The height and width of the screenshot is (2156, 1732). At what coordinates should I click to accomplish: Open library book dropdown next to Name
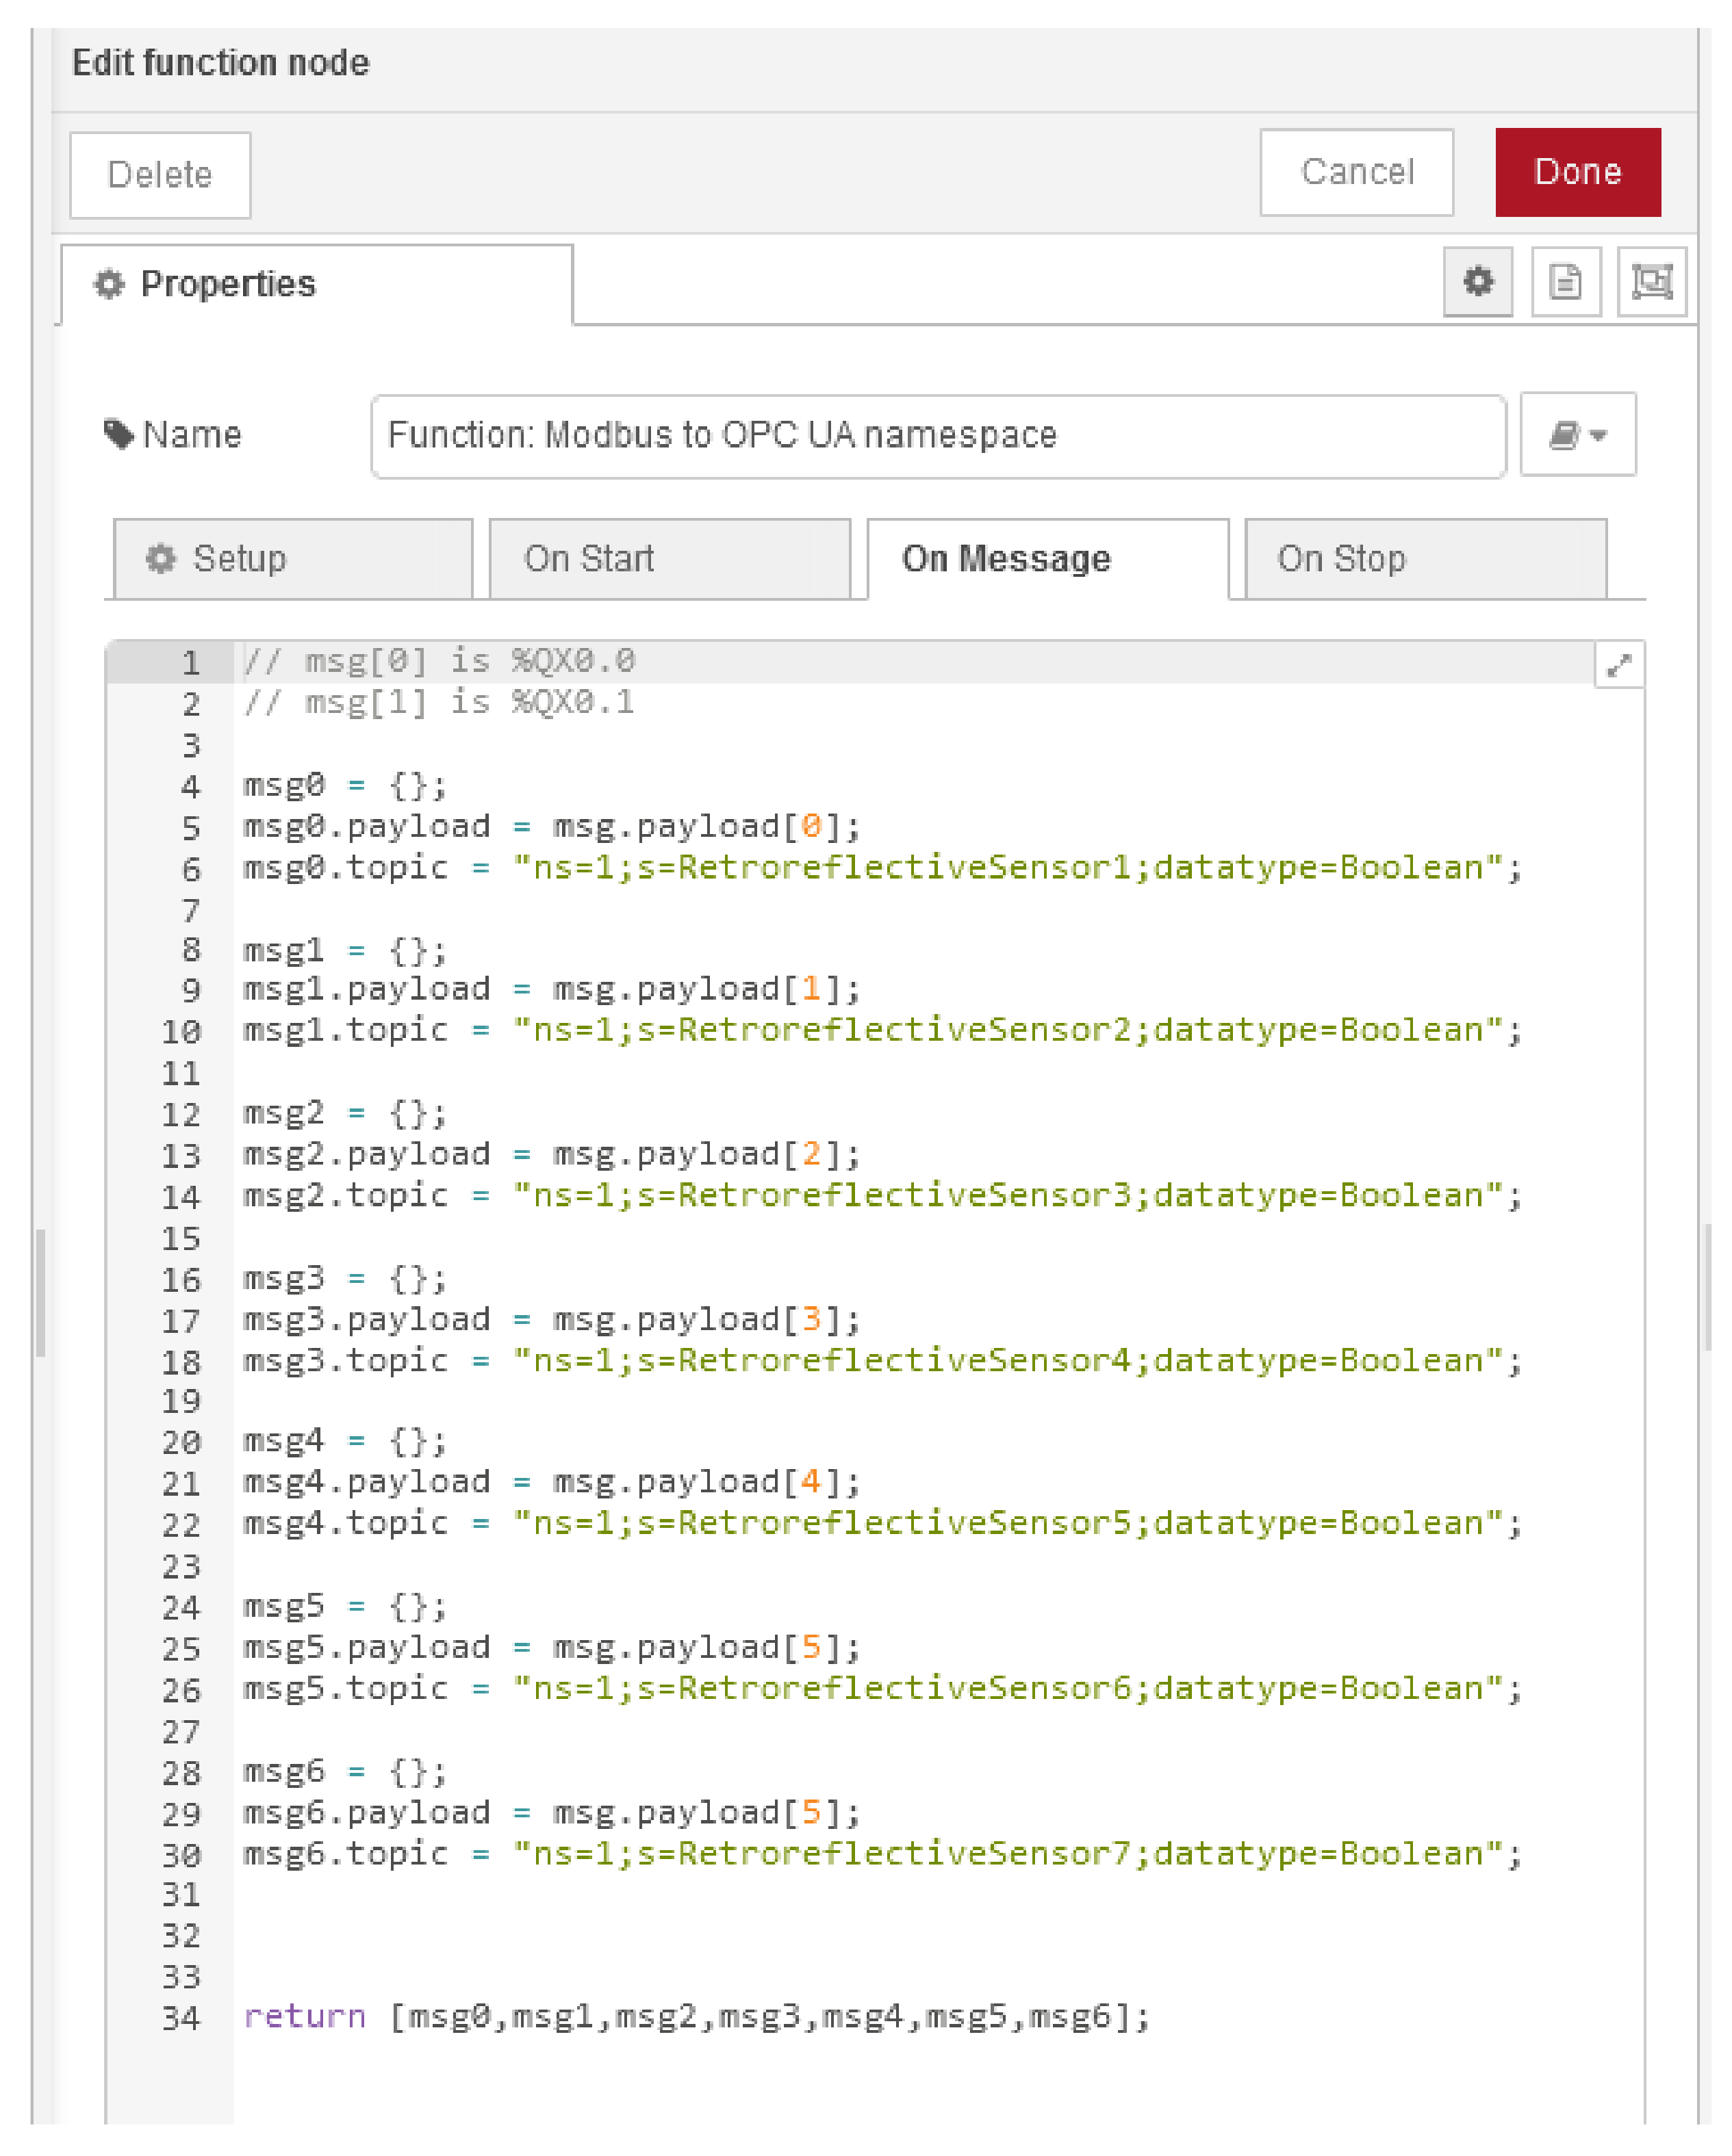1578,435
